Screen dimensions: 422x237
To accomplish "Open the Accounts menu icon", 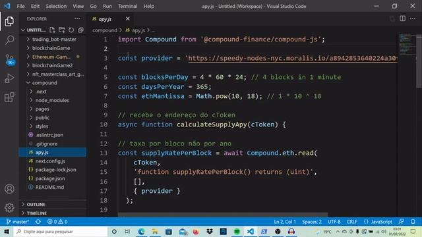I will click(x=9, y=189).
